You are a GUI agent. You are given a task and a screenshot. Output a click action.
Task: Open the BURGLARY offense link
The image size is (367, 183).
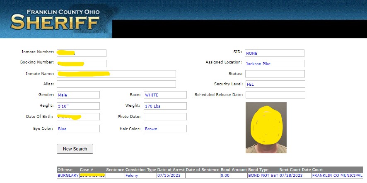coord(68,175)
